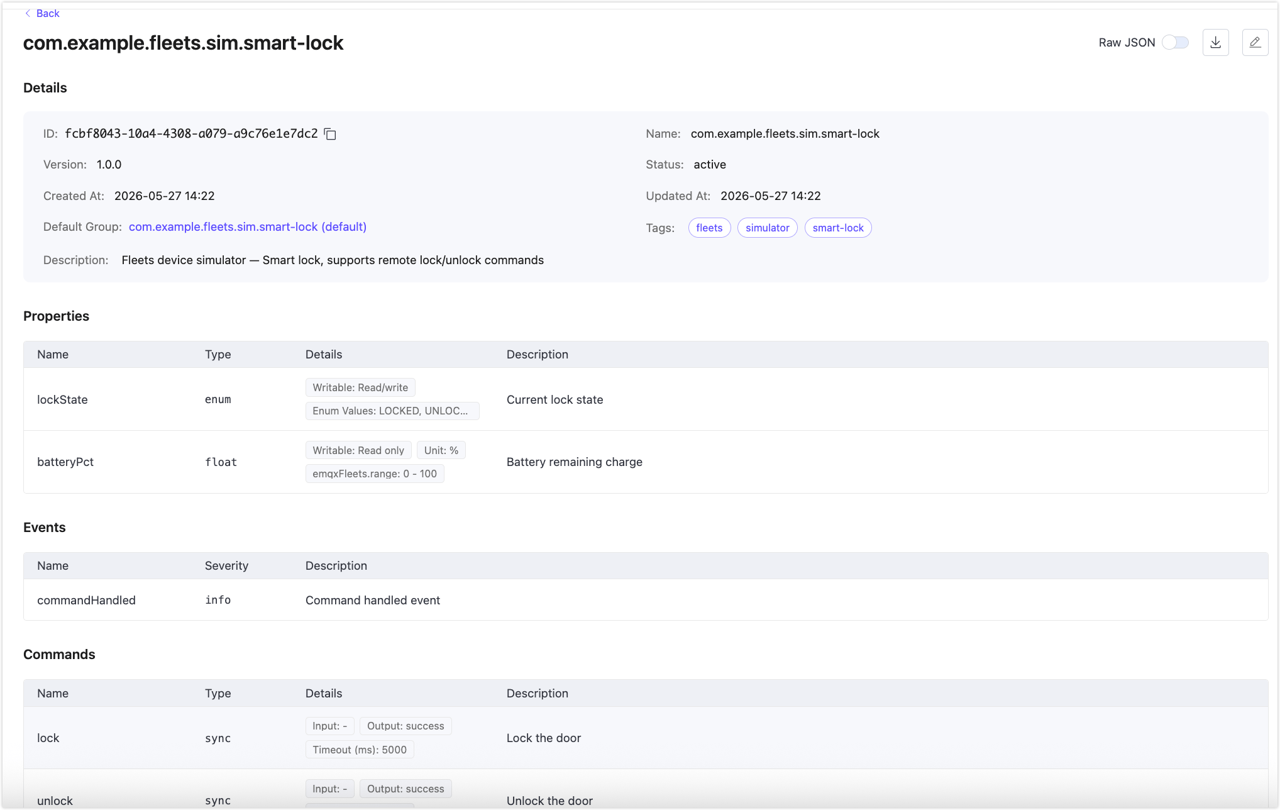Click the Commands section heading
Viewport: 1280px width, 810px height.
pyautogui.click(x=59, y=654)
